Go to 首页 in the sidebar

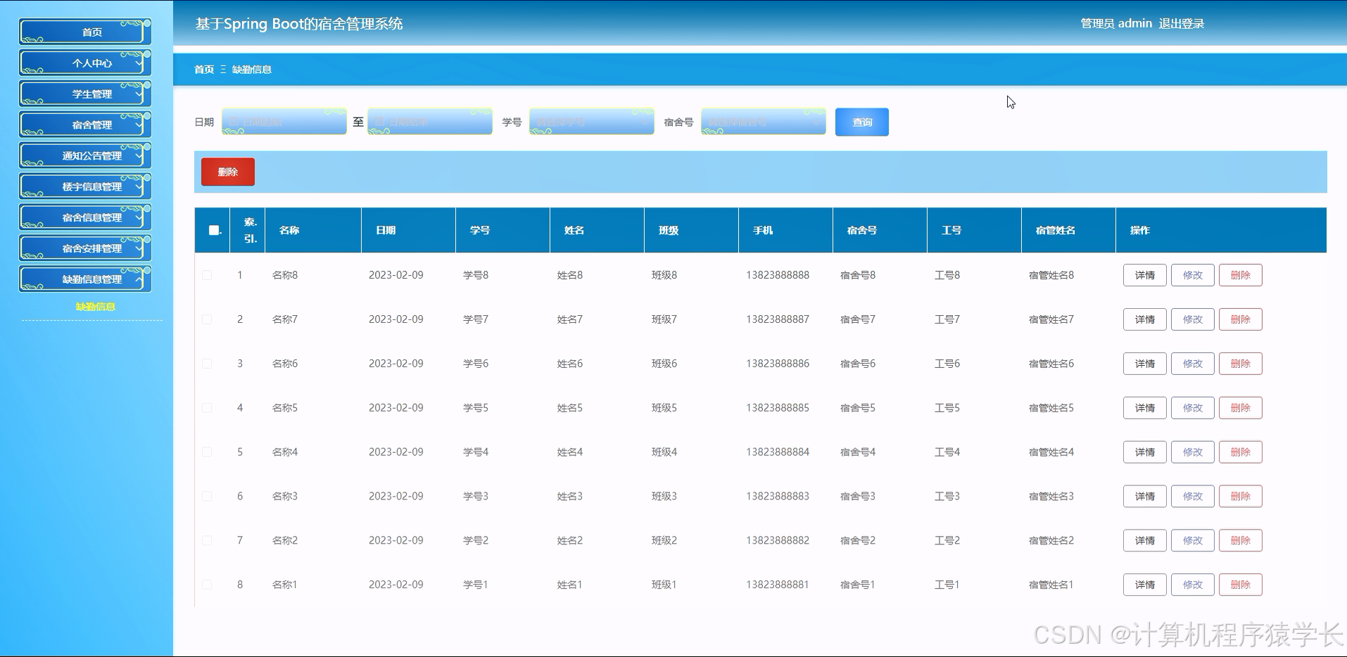85,32
